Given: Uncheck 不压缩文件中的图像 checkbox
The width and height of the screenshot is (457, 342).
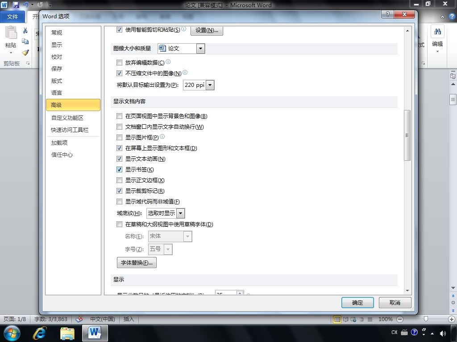Looking at the screenshot, I should click(x=119, y=73).
